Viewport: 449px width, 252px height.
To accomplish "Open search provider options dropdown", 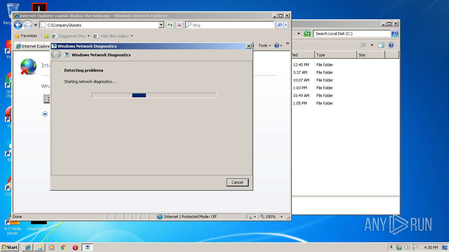I will click(x=286, y=25).
